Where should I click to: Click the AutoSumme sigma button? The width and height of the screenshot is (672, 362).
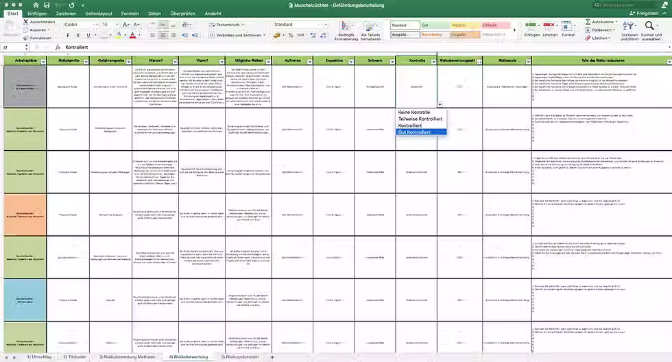(x=600, y=22)
